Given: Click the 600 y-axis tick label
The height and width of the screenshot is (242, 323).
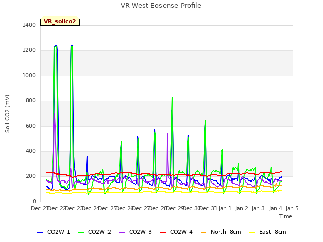Looking at the screenshot, I should click(x=31, y=126).
